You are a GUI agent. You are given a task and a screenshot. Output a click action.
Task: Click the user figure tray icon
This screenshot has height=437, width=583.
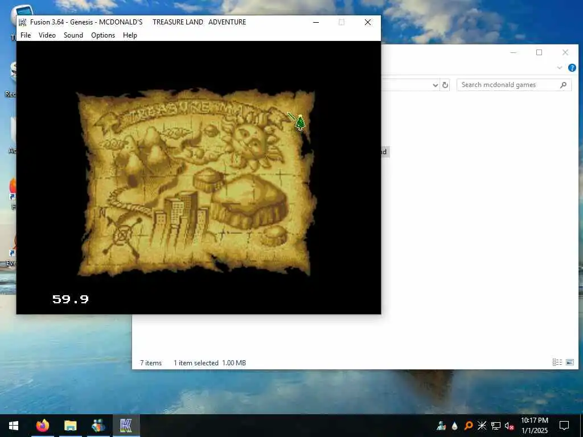pyautogui.click(x=441, y=426)
